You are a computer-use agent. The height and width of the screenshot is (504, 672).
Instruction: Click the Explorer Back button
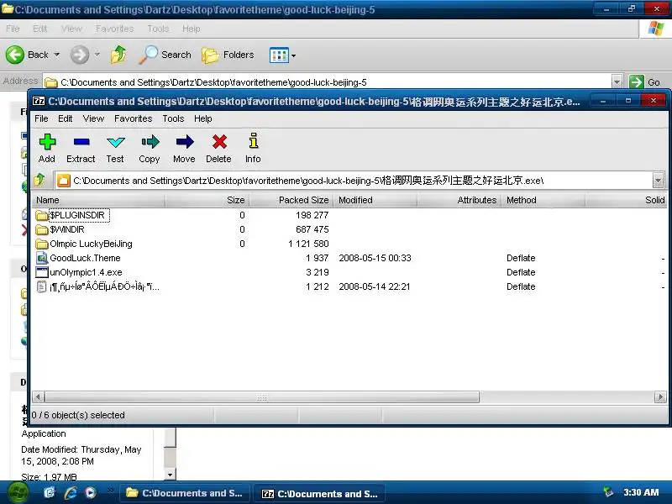pos(27,55)
